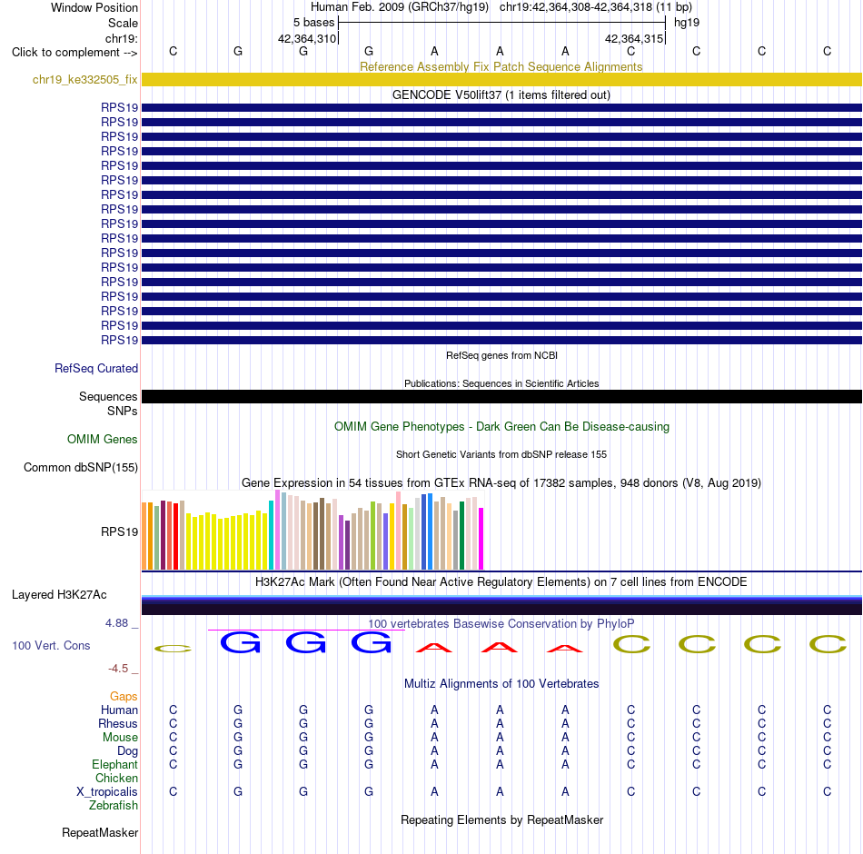
Task: Click the Sequences track label
Action: click(x=108, y=396)
